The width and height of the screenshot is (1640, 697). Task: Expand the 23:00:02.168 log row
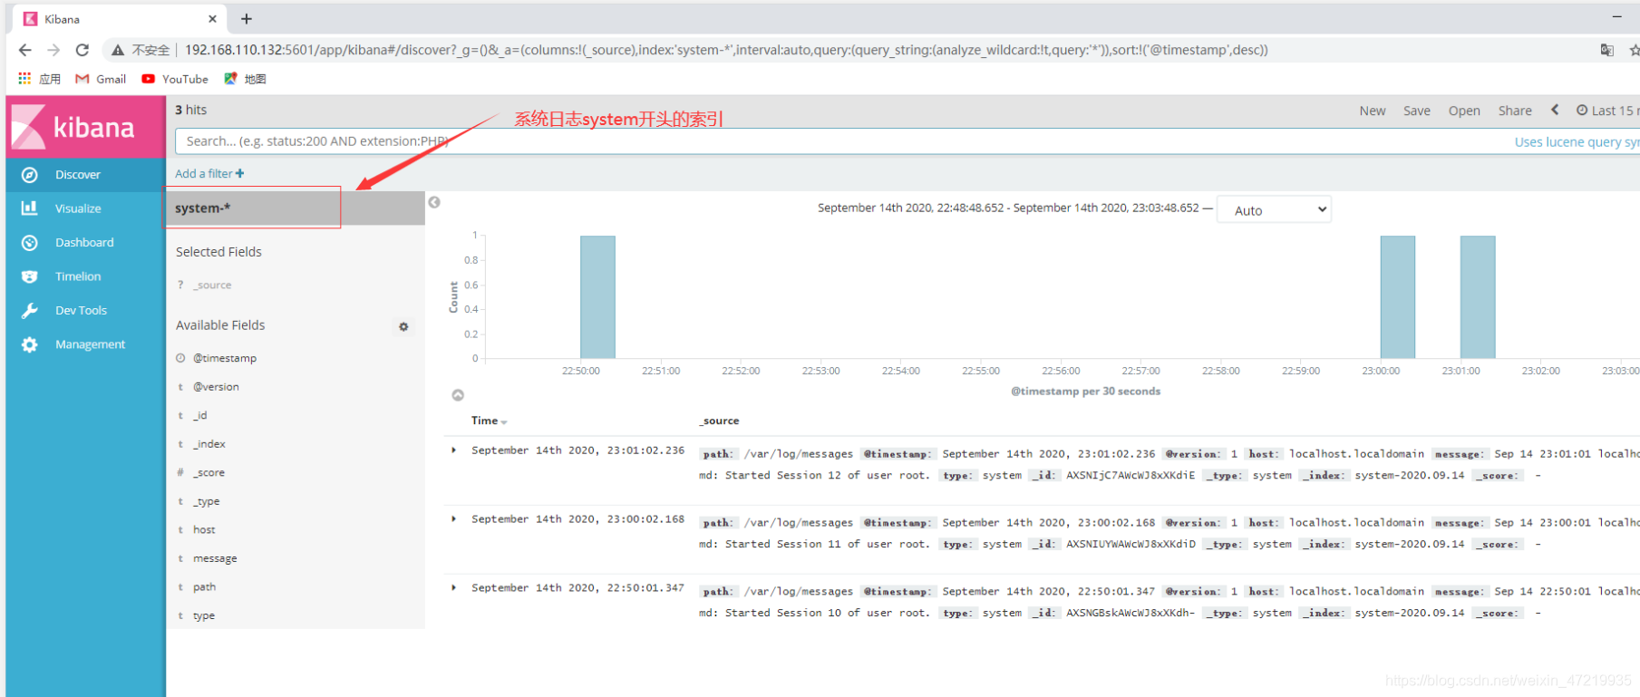[x=454, y=518]
